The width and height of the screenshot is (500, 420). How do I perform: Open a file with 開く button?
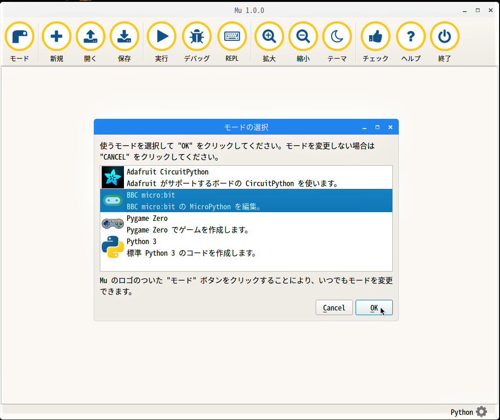coord(90,42)
